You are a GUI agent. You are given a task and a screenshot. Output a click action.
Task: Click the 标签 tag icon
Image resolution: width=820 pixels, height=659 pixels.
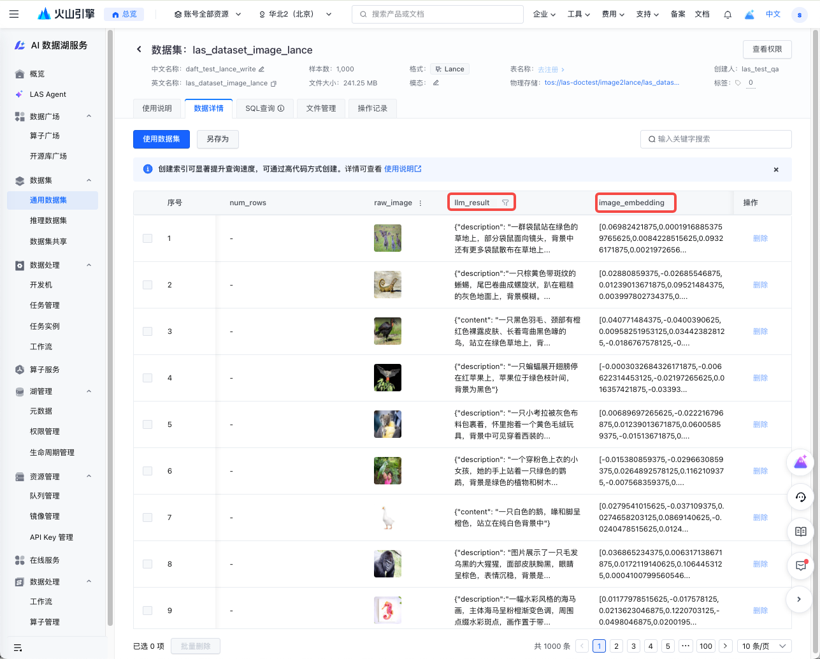(x=738, y=83)
